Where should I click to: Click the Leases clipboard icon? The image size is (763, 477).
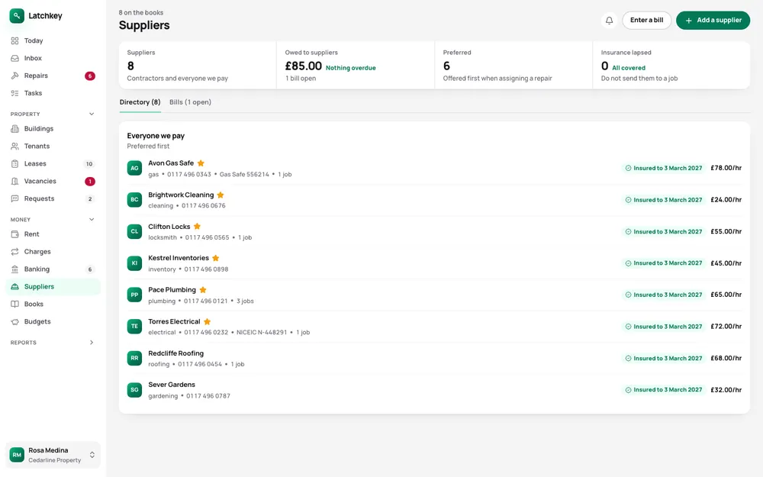(15, 164)
